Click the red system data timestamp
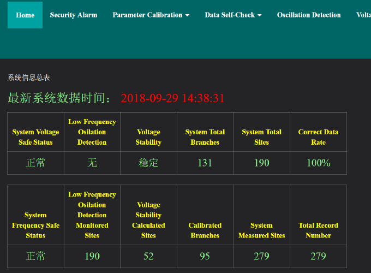The width and height of the screenshot is (371, 273). (172, 98)
